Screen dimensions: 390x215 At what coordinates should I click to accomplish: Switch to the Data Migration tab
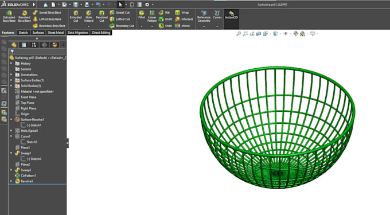pos(78,33)
